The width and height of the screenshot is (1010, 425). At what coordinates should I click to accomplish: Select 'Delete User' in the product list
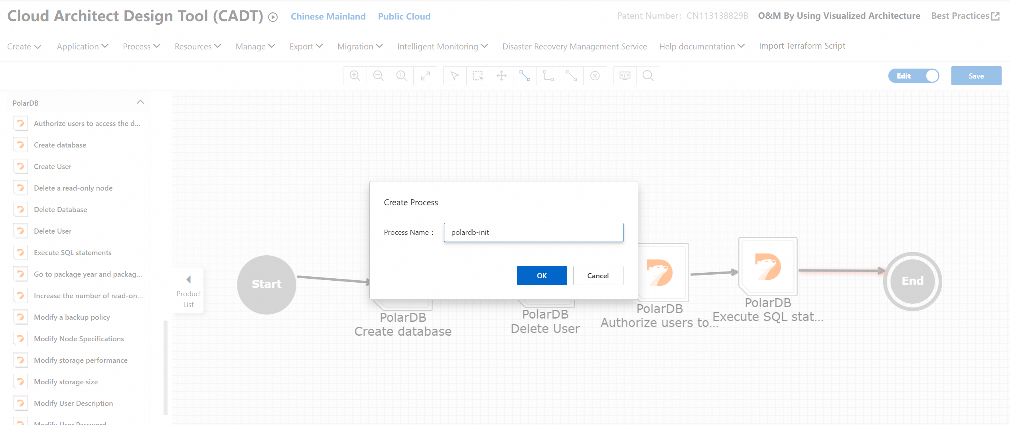click(x=78, y=231)
